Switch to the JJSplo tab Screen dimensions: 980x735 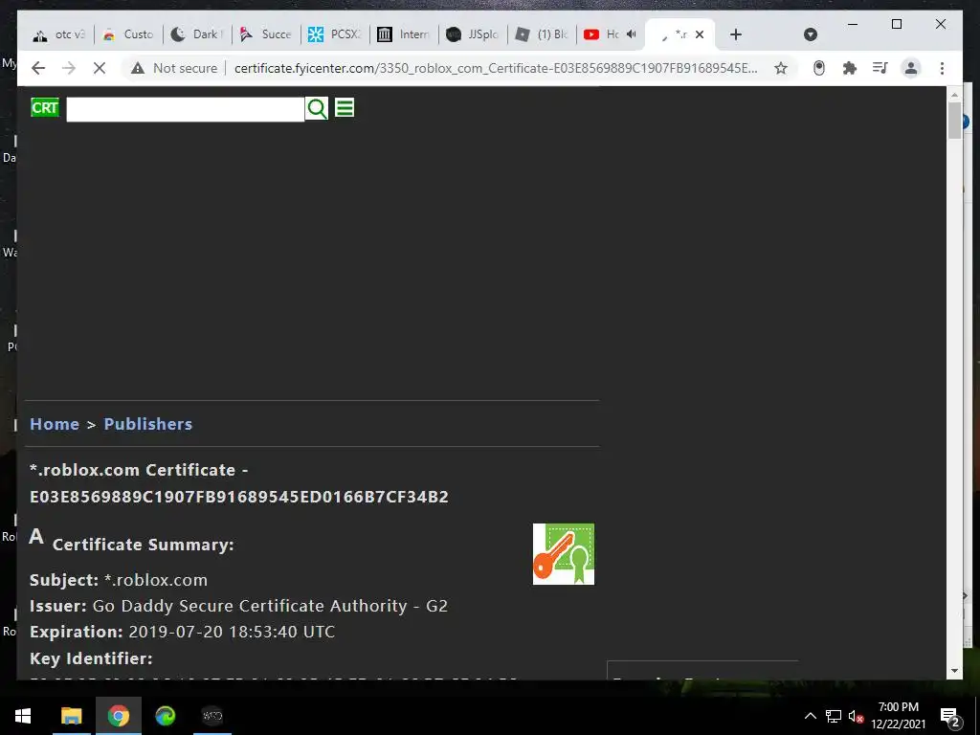(473, 34)
